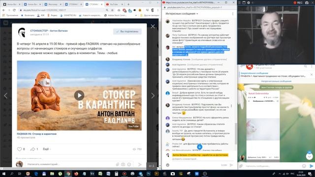Open the Windows Start menu
This screenshot has height=177, width=315.
click(4, 174)
